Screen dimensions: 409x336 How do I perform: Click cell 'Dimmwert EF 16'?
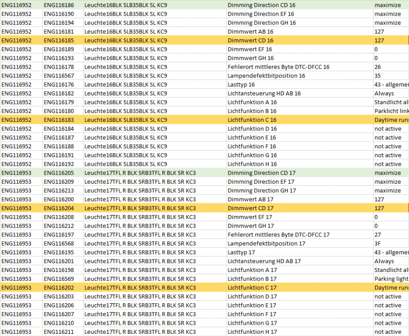[x=300, y=49]
